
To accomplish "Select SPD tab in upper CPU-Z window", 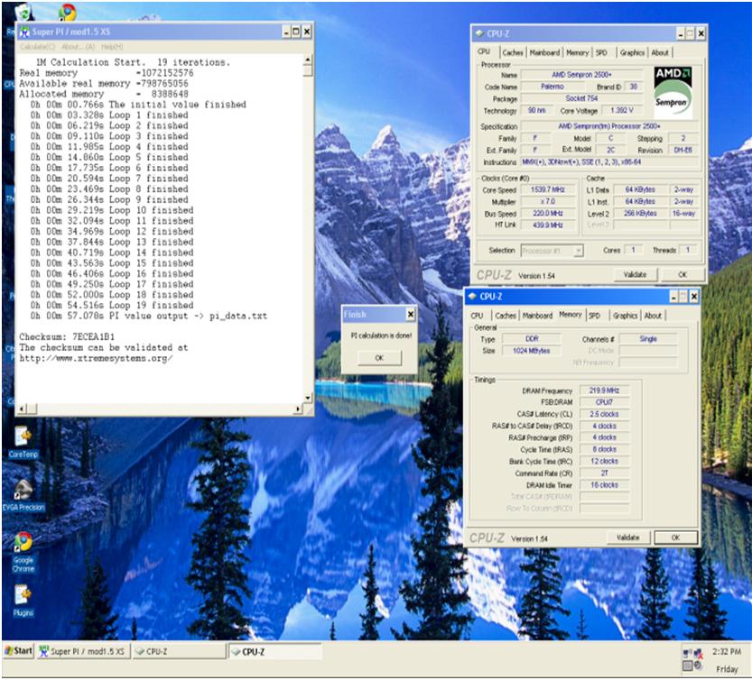I will click(x=601, y=52).
